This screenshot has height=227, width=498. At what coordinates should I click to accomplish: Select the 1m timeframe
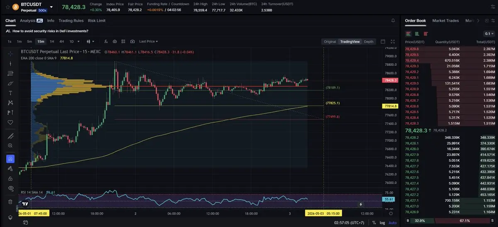[19, 41]
